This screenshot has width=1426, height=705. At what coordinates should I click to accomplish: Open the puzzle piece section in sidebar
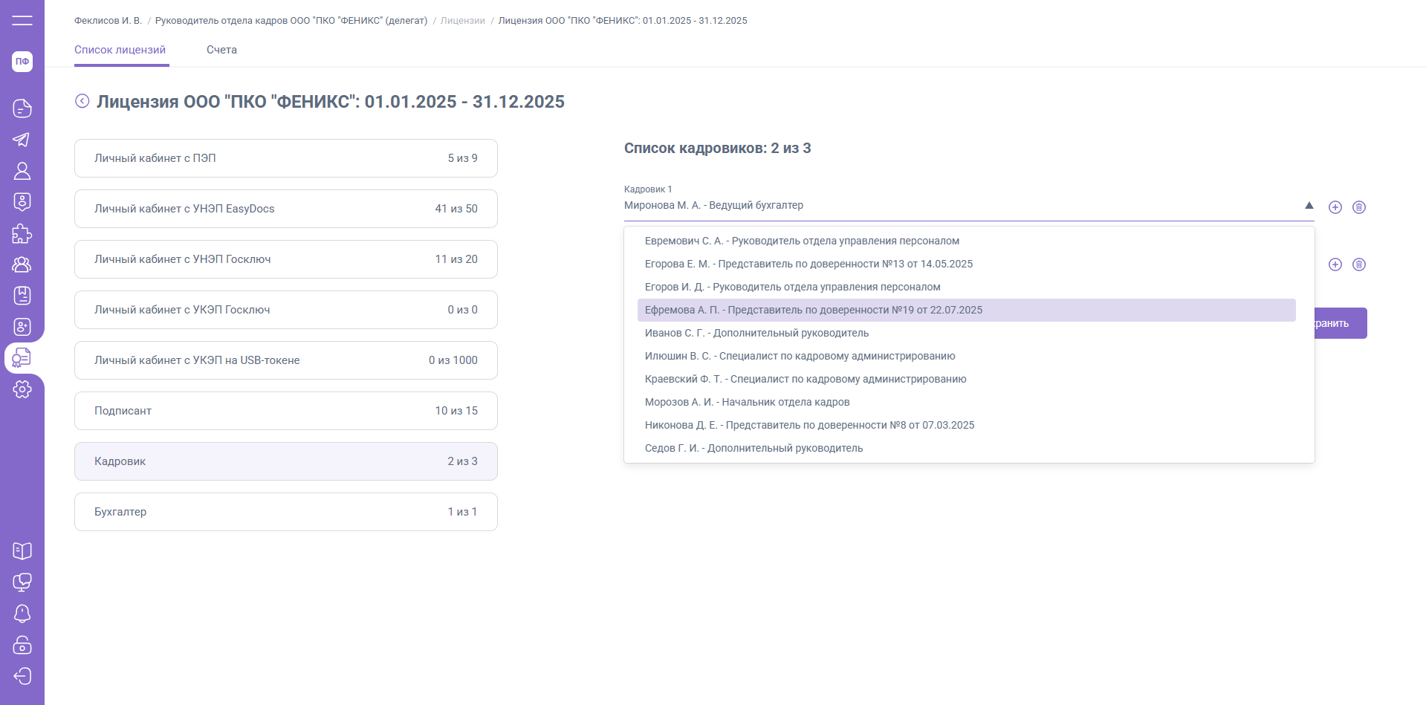[x=22, y=233]
